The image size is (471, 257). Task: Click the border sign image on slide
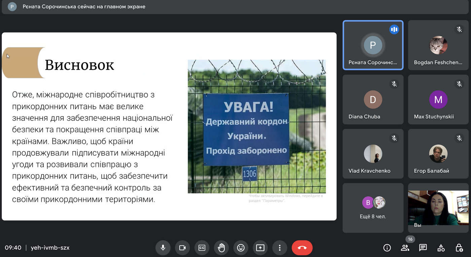(x=257, y=126)
